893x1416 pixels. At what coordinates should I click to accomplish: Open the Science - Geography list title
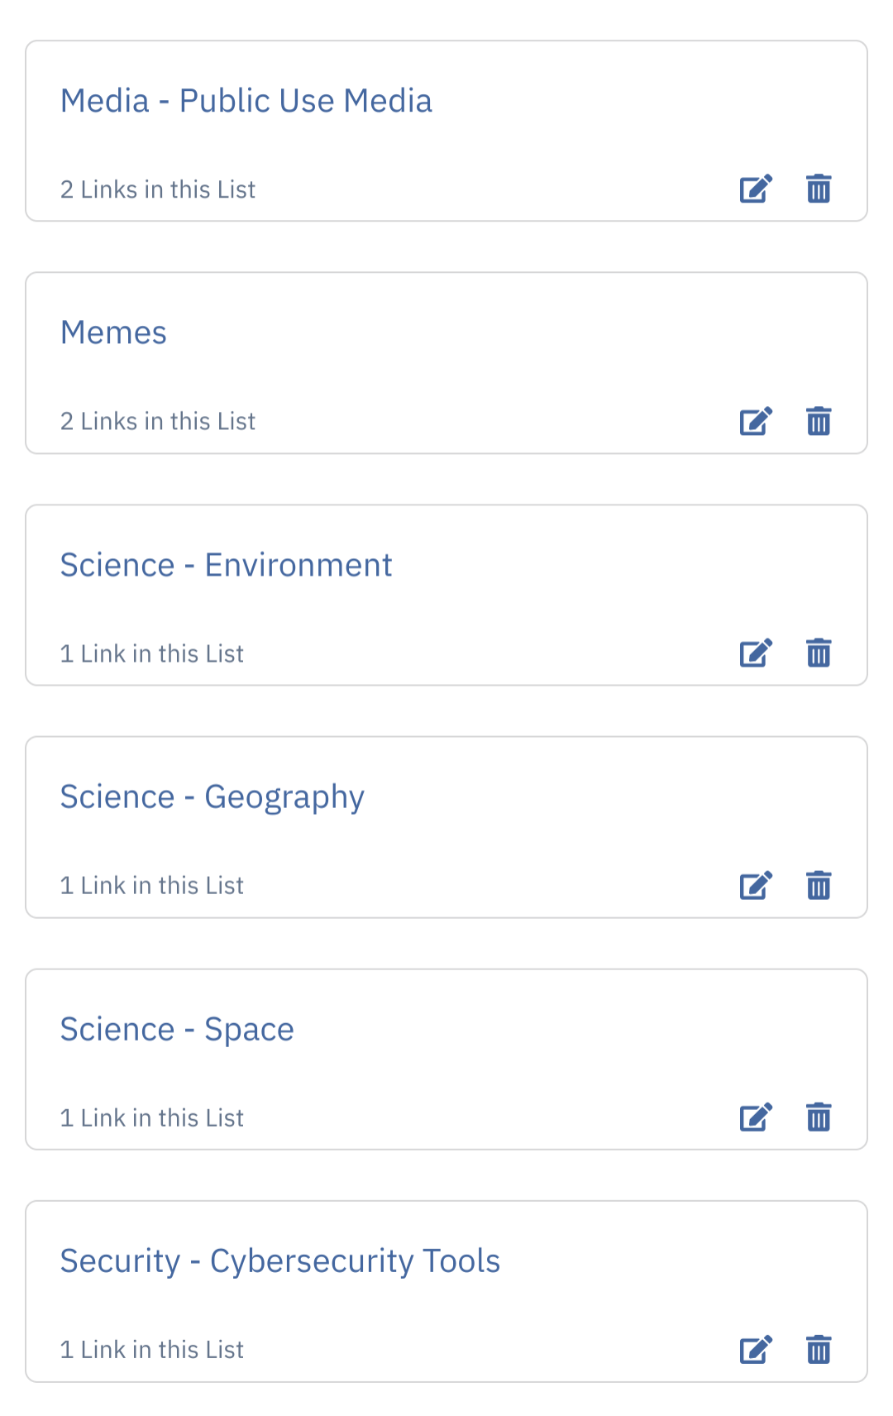[212, 797]
